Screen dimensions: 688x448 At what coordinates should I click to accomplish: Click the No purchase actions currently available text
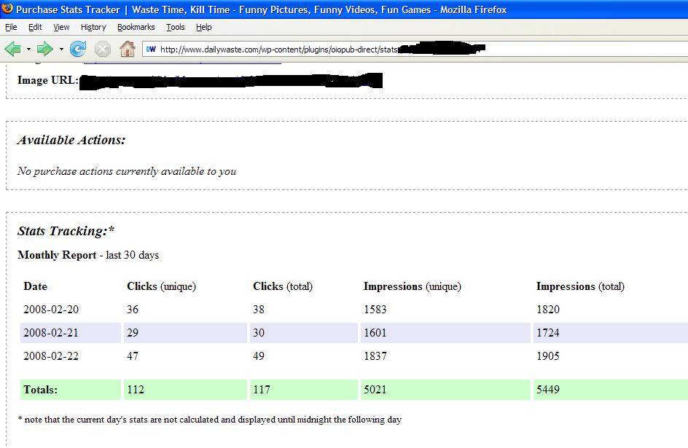click(127, 171)
